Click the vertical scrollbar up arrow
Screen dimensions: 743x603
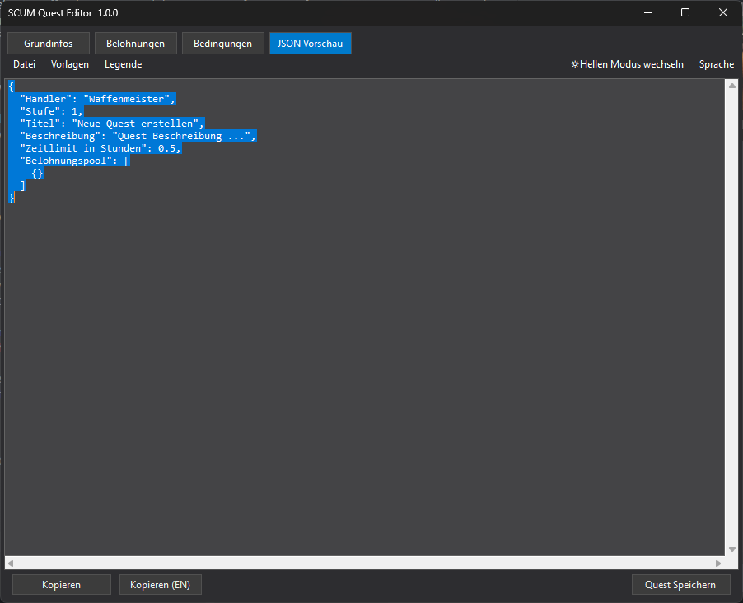pos(731,86)
